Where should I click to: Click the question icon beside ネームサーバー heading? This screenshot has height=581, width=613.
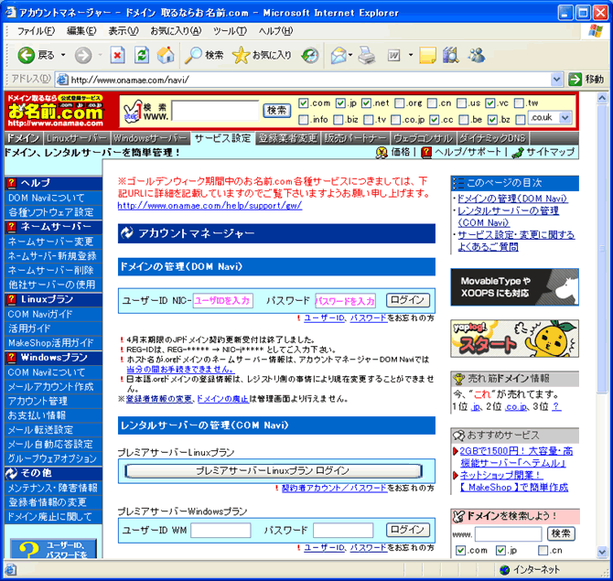[x=12, y=227]
